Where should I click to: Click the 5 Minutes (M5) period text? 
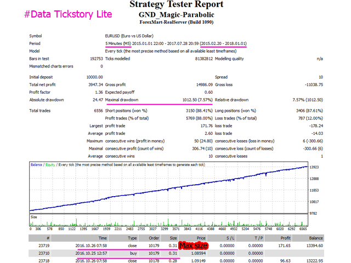(118, 43)
